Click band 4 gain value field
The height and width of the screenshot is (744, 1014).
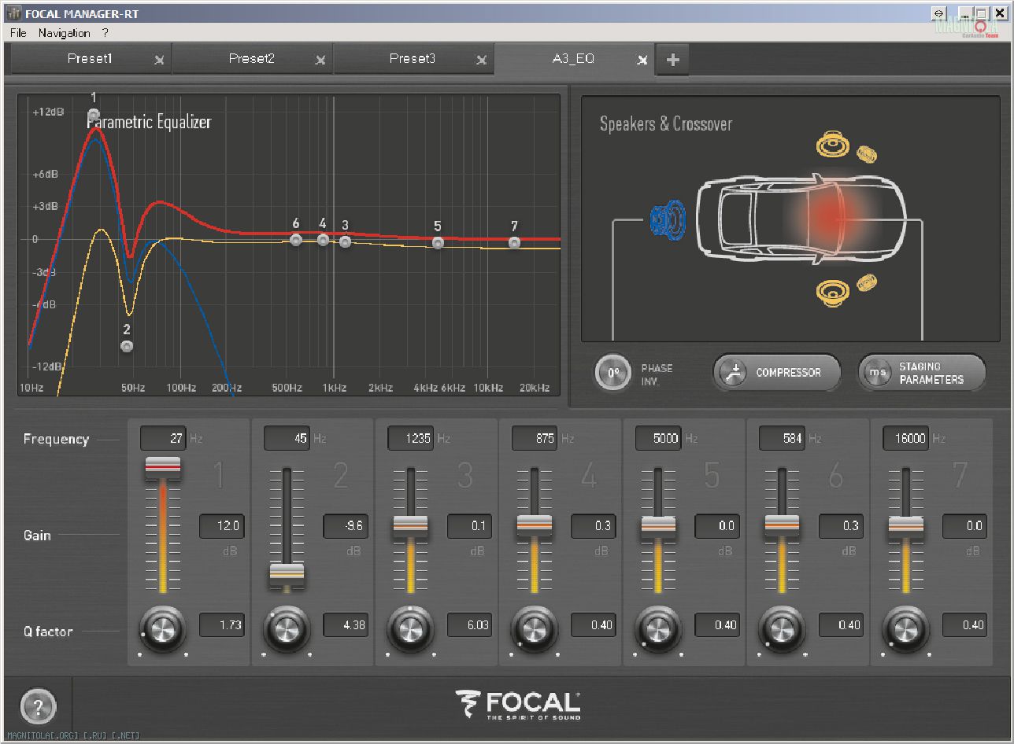tap(594, 526)
